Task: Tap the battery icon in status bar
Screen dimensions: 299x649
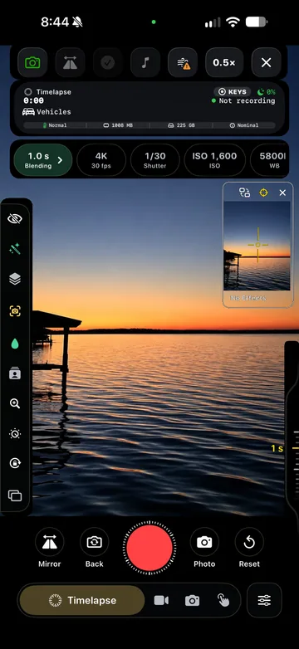Action: (x=257, y=22)
